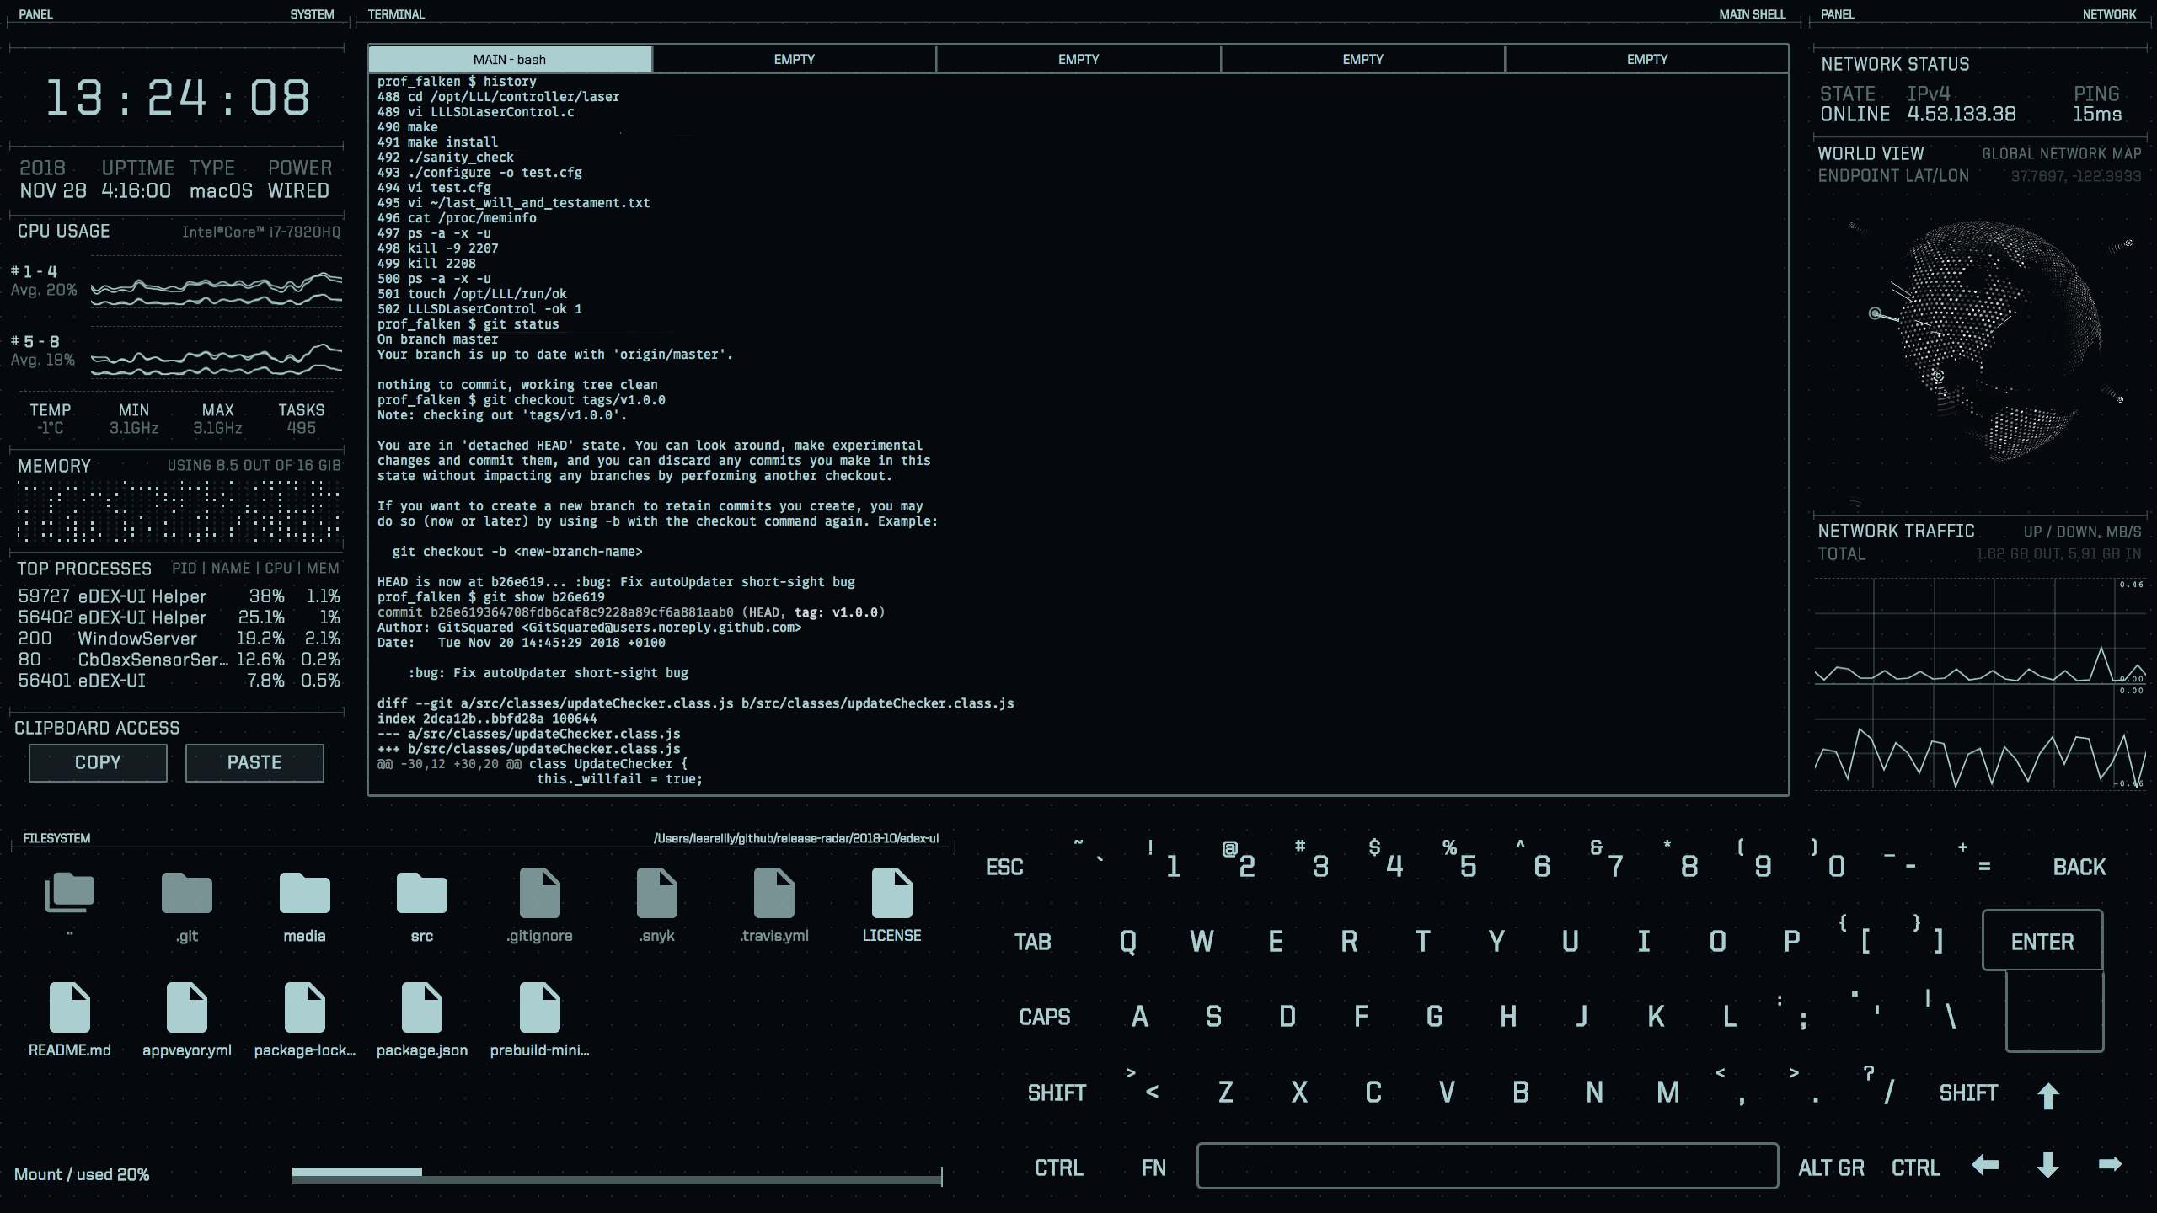Open the LICENSE file icon

click(x=891, y=902)
